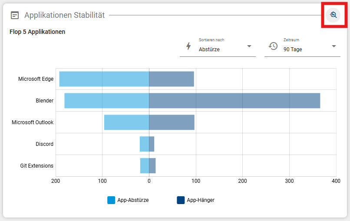350x221 pixels.
Task: Click the Microsoft Outlook hangs bar
Action: [x=172, y=122]
